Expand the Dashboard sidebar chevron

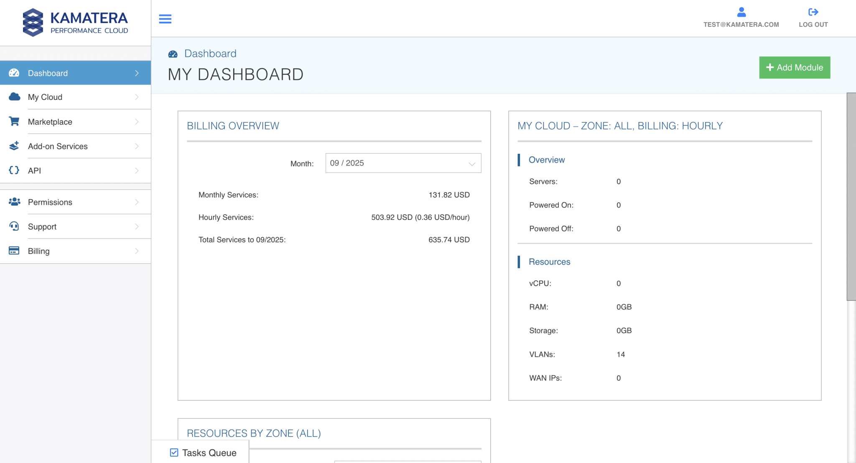click(x=137, y=73)
